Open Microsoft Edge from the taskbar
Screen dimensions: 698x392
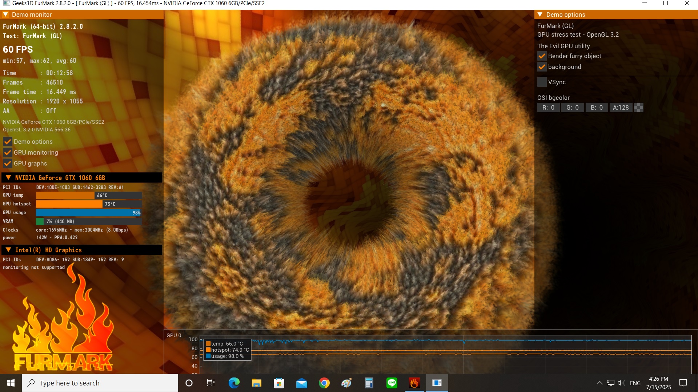pyautogui.click(x=234, y=383)
